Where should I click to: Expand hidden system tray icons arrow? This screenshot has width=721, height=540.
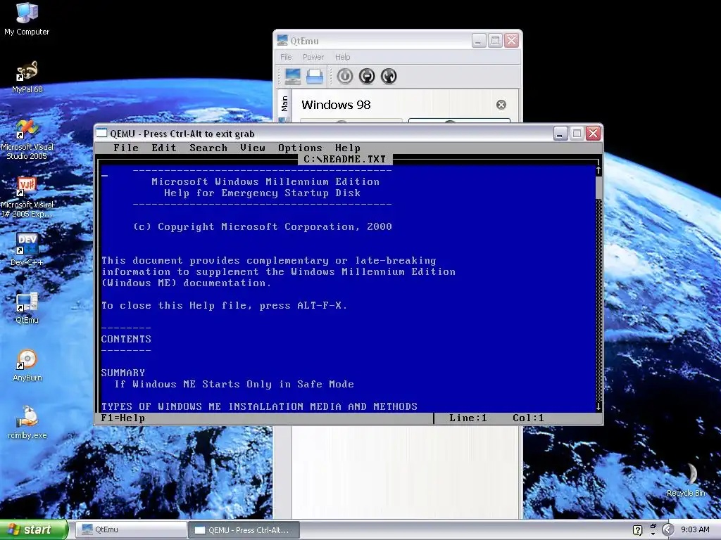[x=667, y=530]
